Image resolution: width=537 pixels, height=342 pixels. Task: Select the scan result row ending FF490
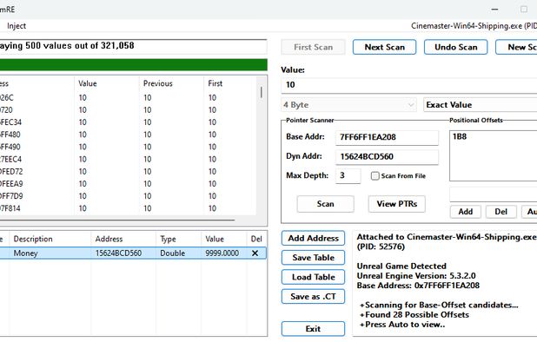click(128, 147)
